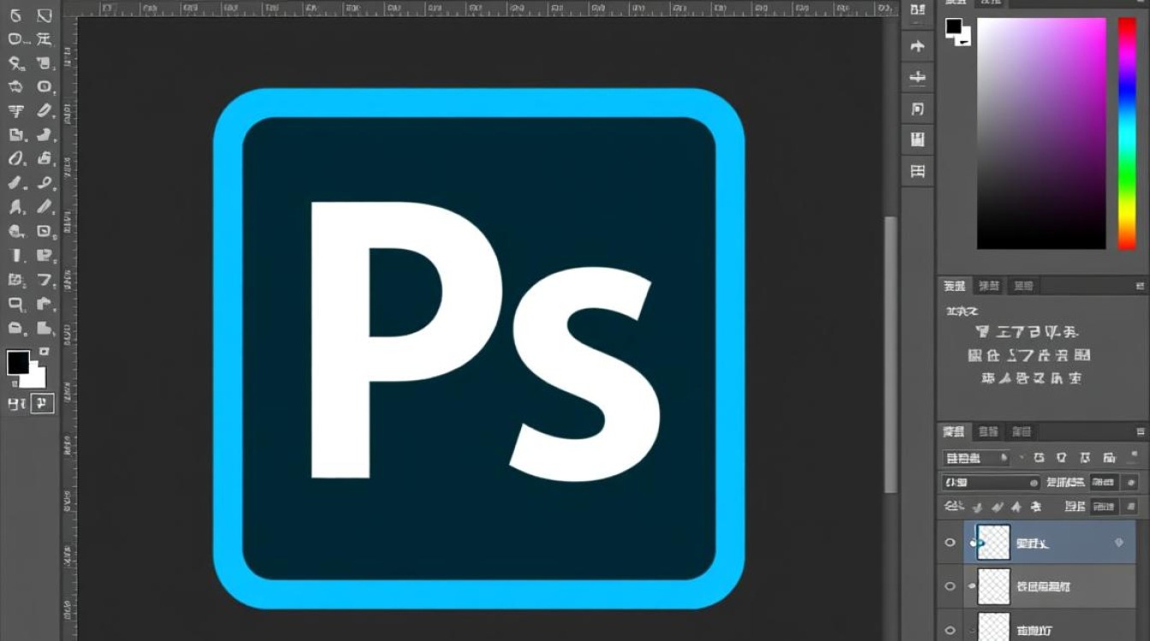Click the fill value field in the Layers panel
Viewport: 1150px width, 641px height.
(1104, 507)
